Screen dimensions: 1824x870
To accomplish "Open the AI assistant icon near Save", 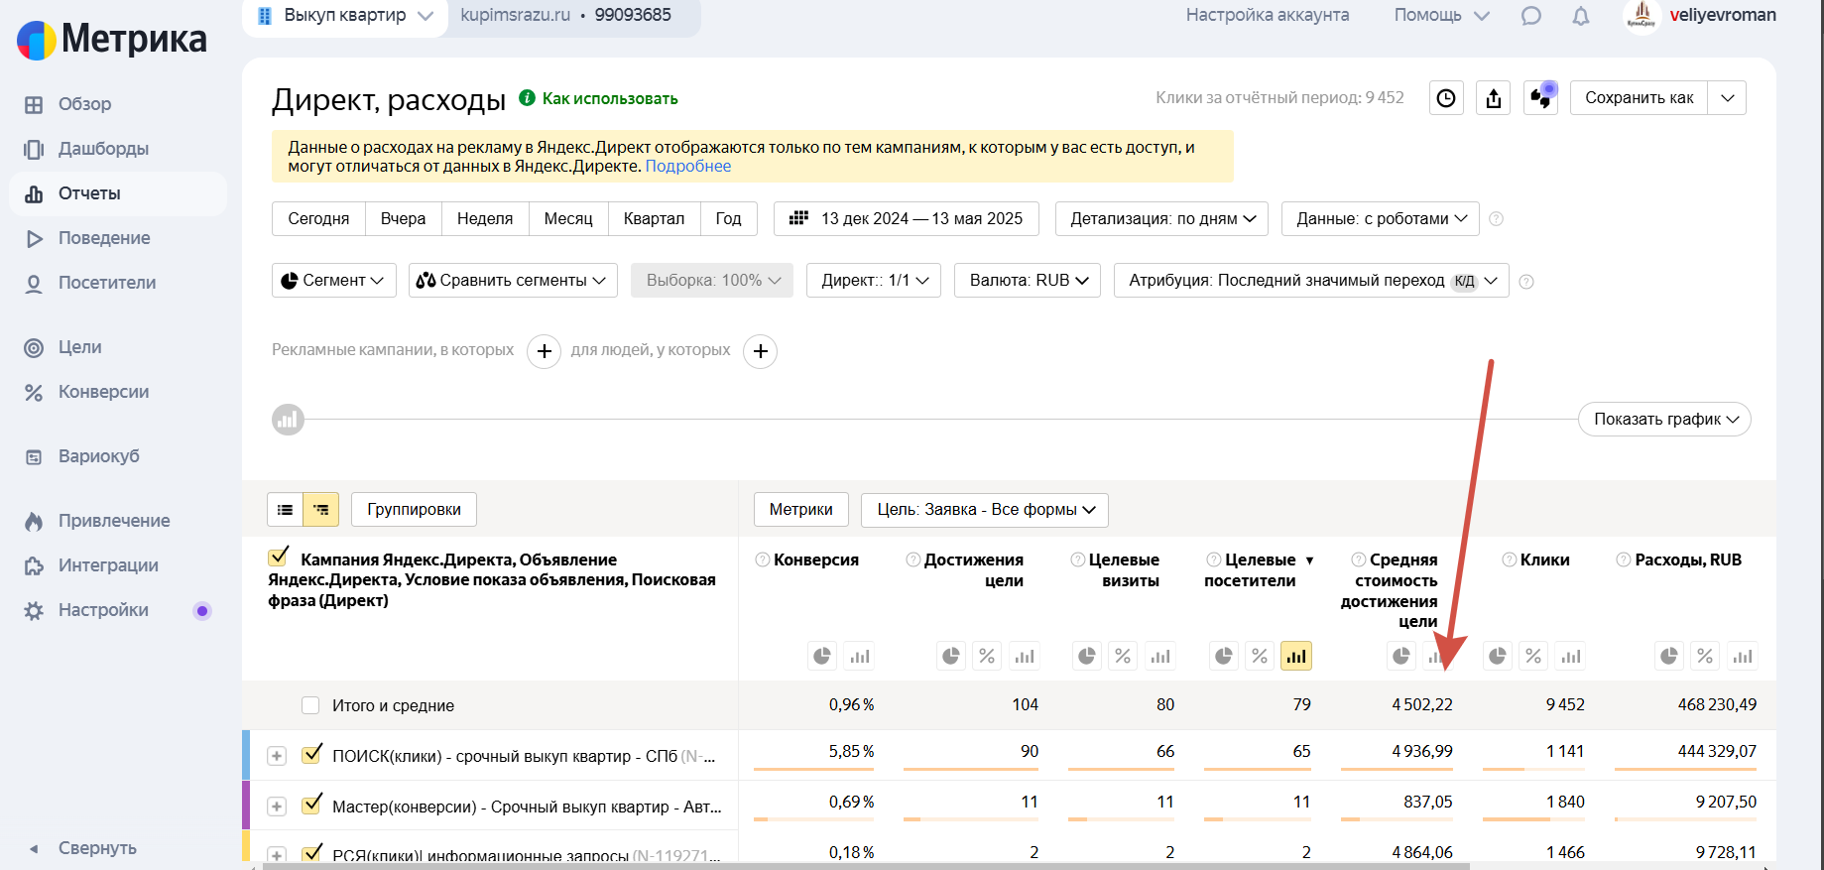I will pyautogui.click(x=1541, y=97).
